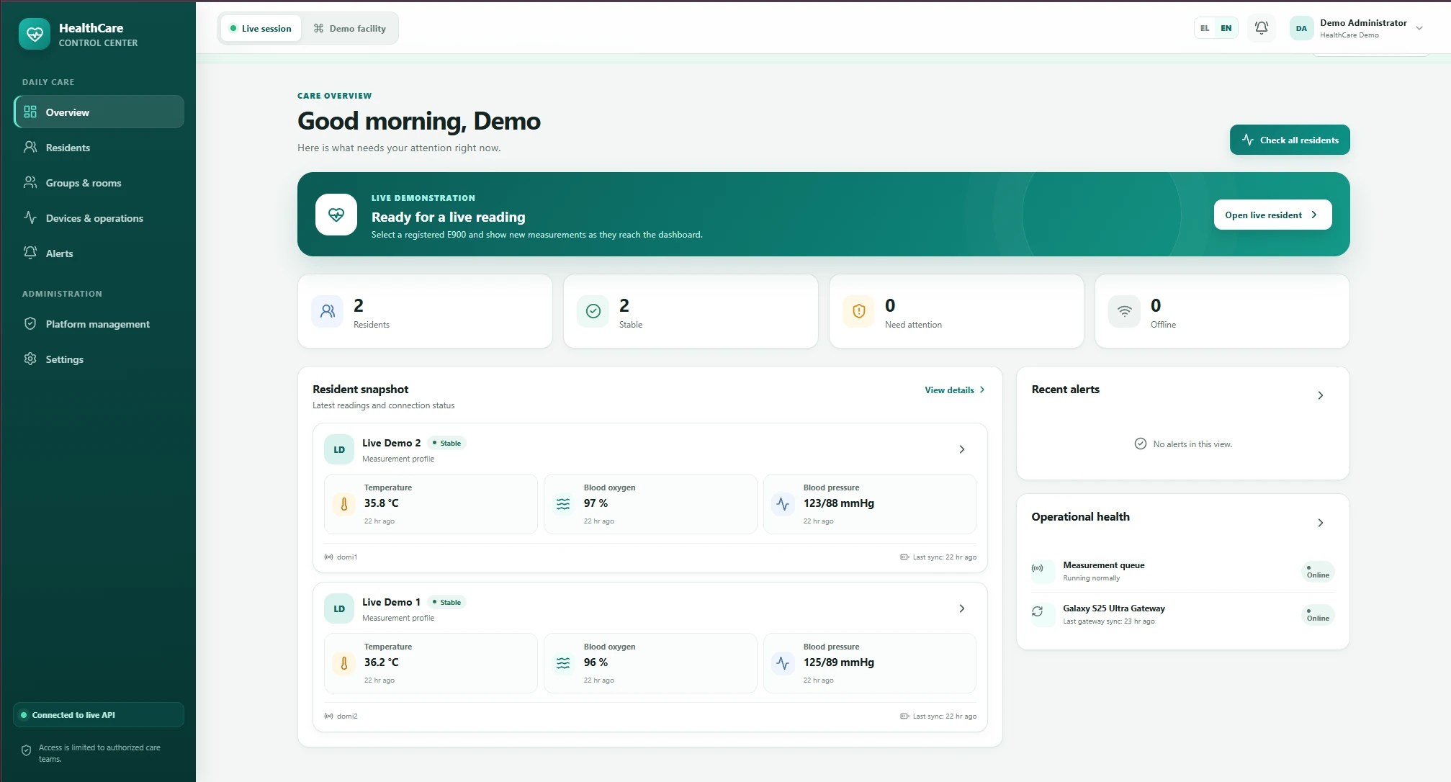Click Open live resident button
1451x782 pixels.
coord(1272,215)
